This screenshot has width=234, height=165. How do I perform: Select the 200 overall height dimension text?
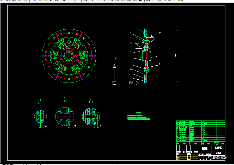(x=176, y=56)
